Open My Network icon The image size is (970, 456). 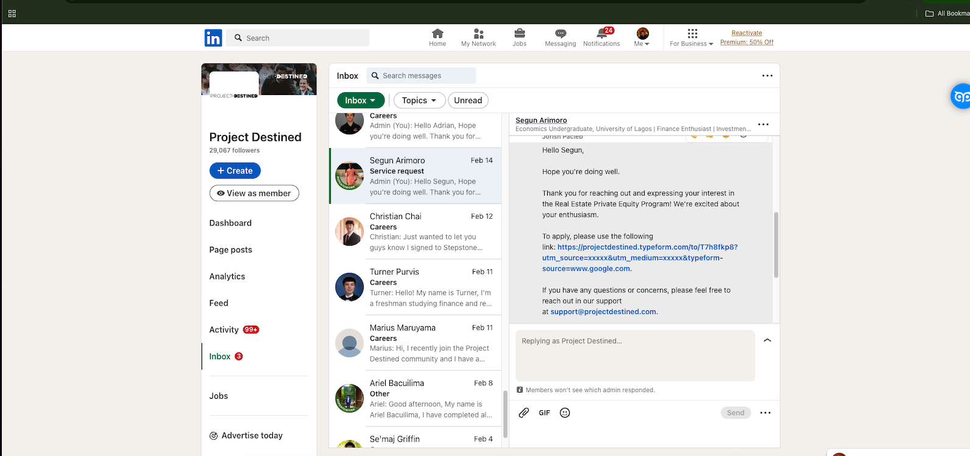tap(478, 37)
